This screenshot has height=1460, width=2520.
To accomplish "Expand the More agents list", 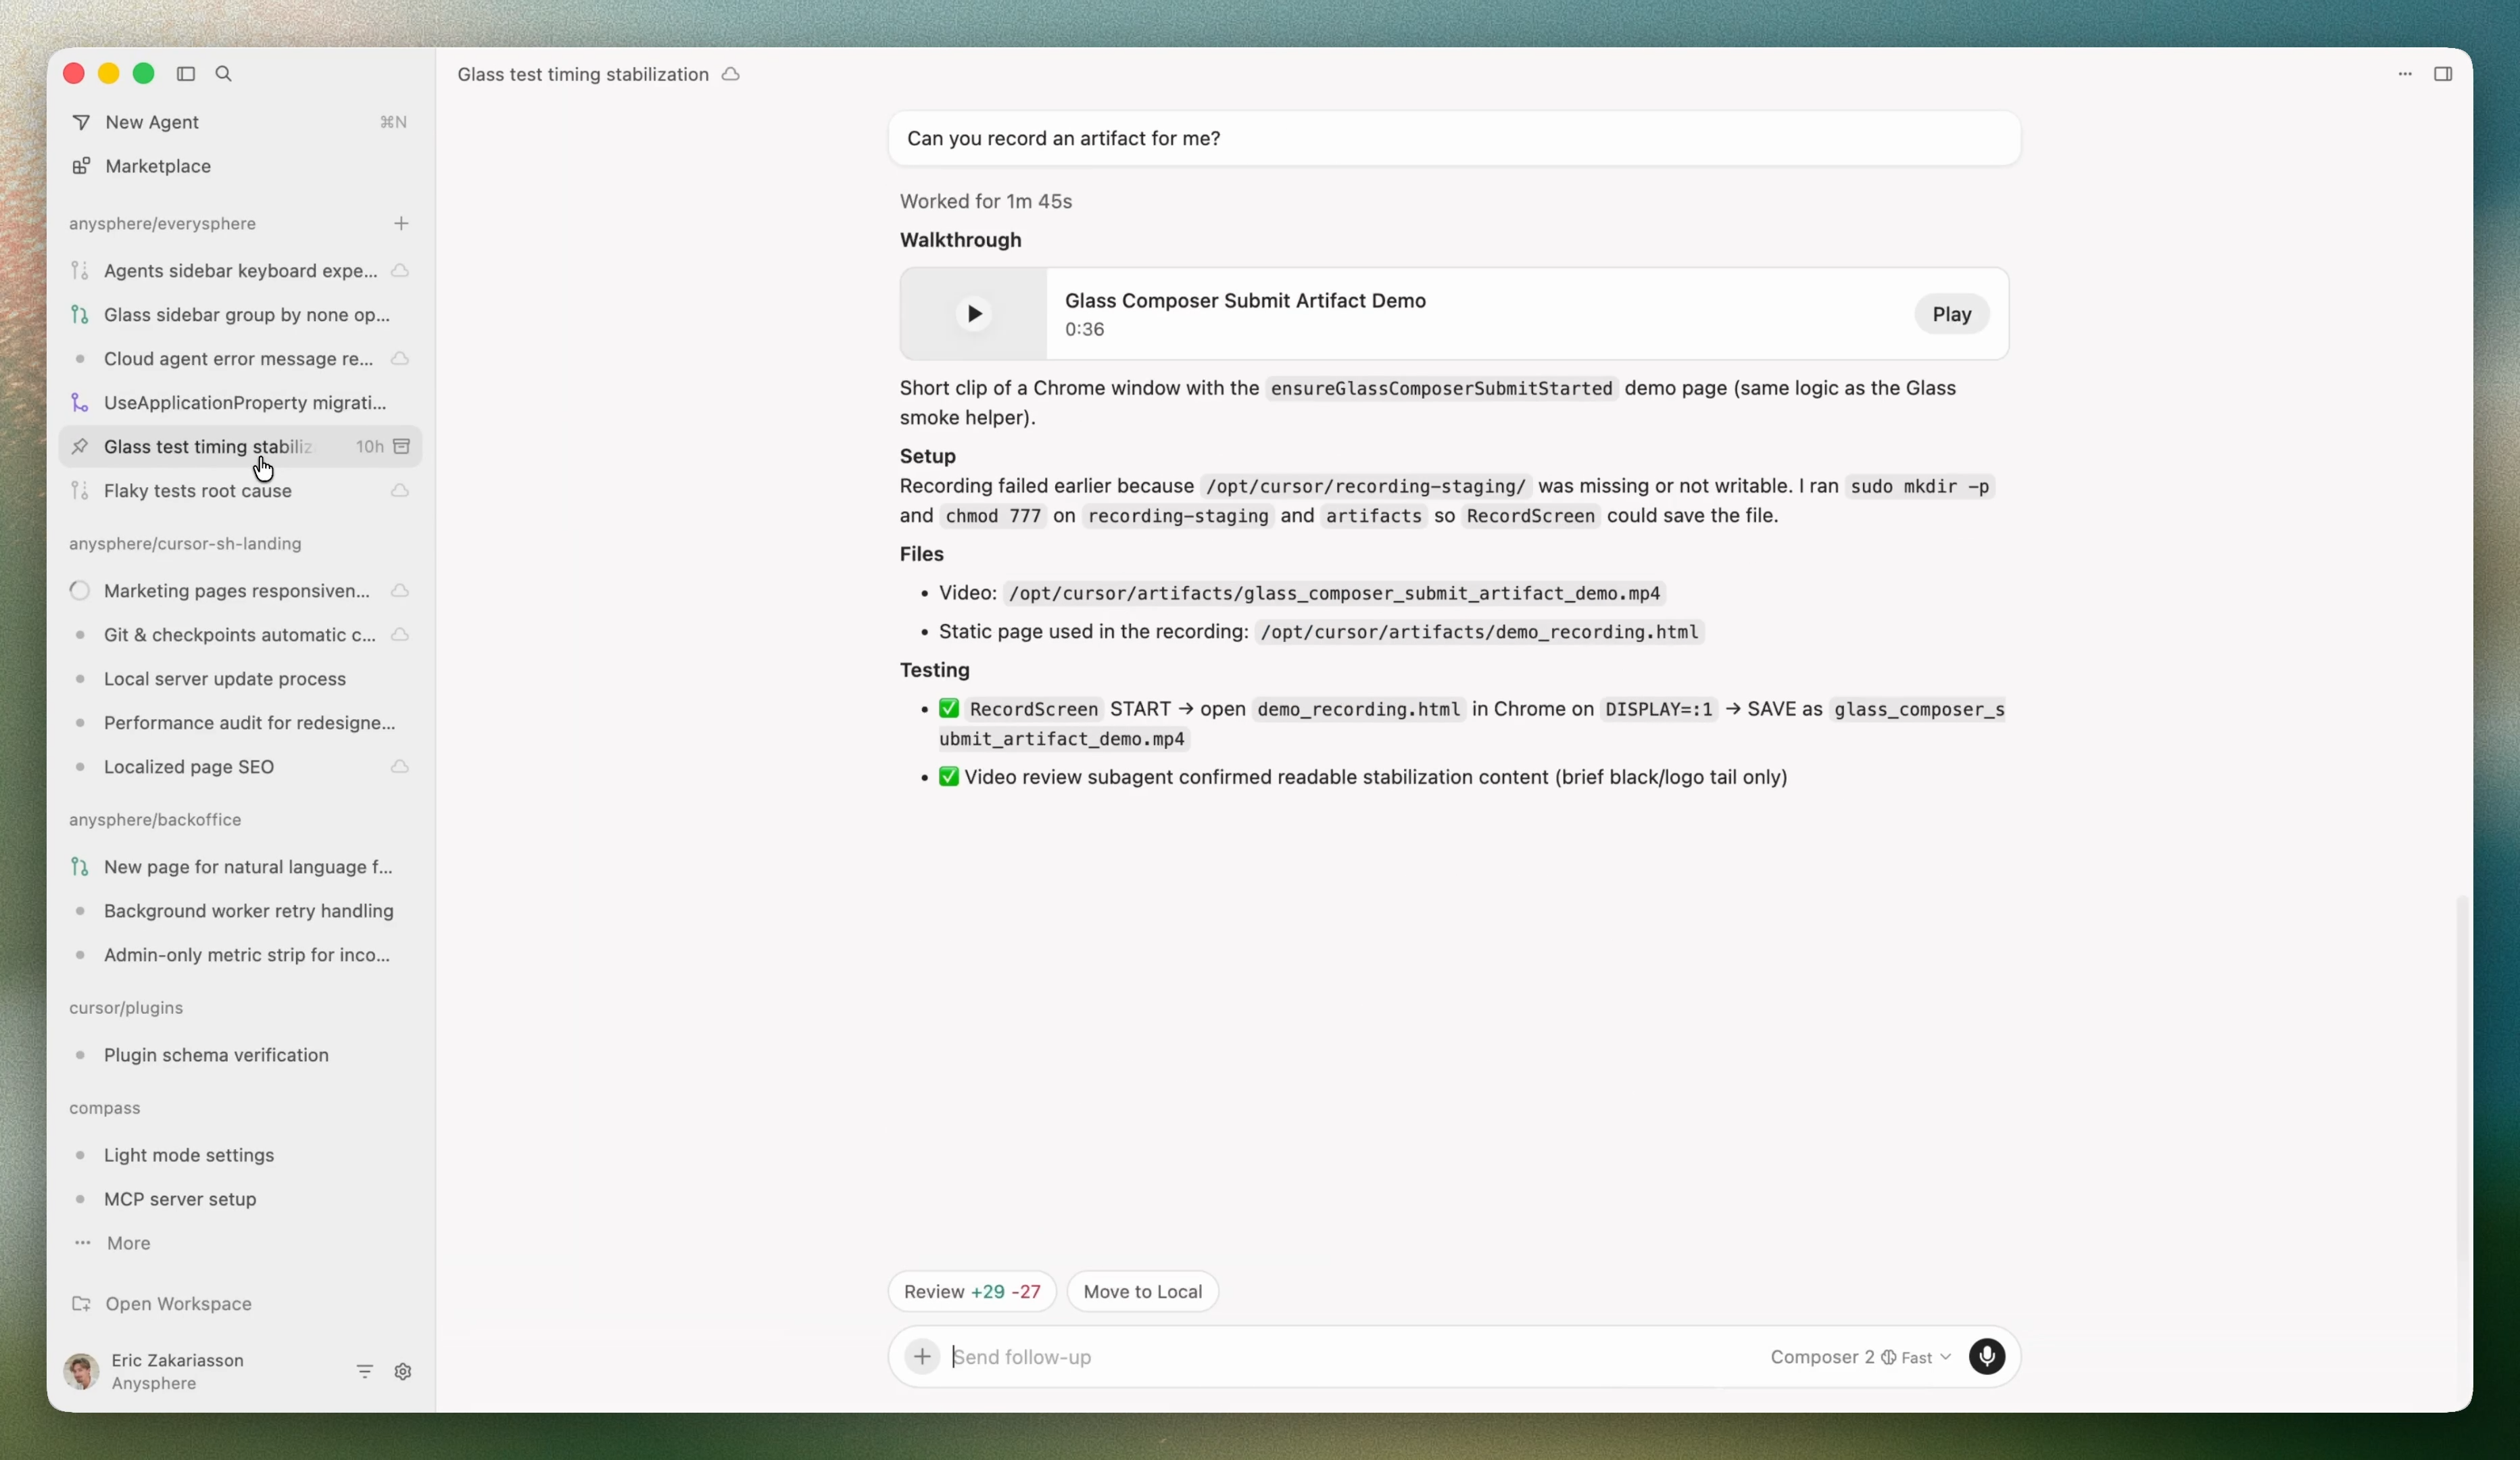I will [x=128, y=1243].
